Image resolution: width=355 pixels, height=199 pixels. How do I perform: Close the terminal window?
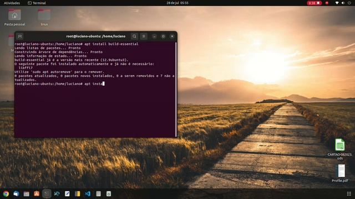(172, 36)
